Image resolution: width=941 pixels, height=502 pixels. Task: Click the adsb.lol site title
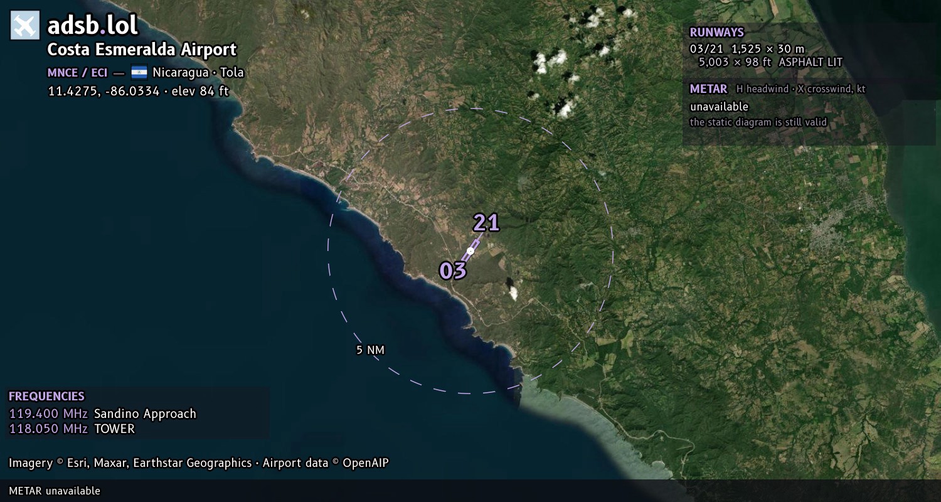point(93,26)
